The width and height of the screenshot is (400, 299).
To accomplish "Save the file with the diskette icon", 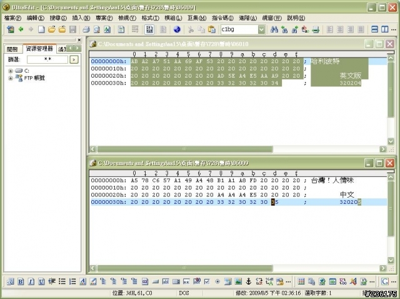I will pyautogui.click(x=72, y=29).
